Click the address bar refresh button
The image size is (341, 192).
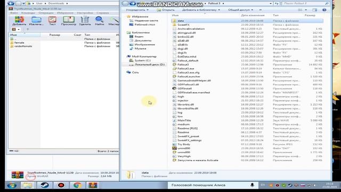tap(277, 4)
